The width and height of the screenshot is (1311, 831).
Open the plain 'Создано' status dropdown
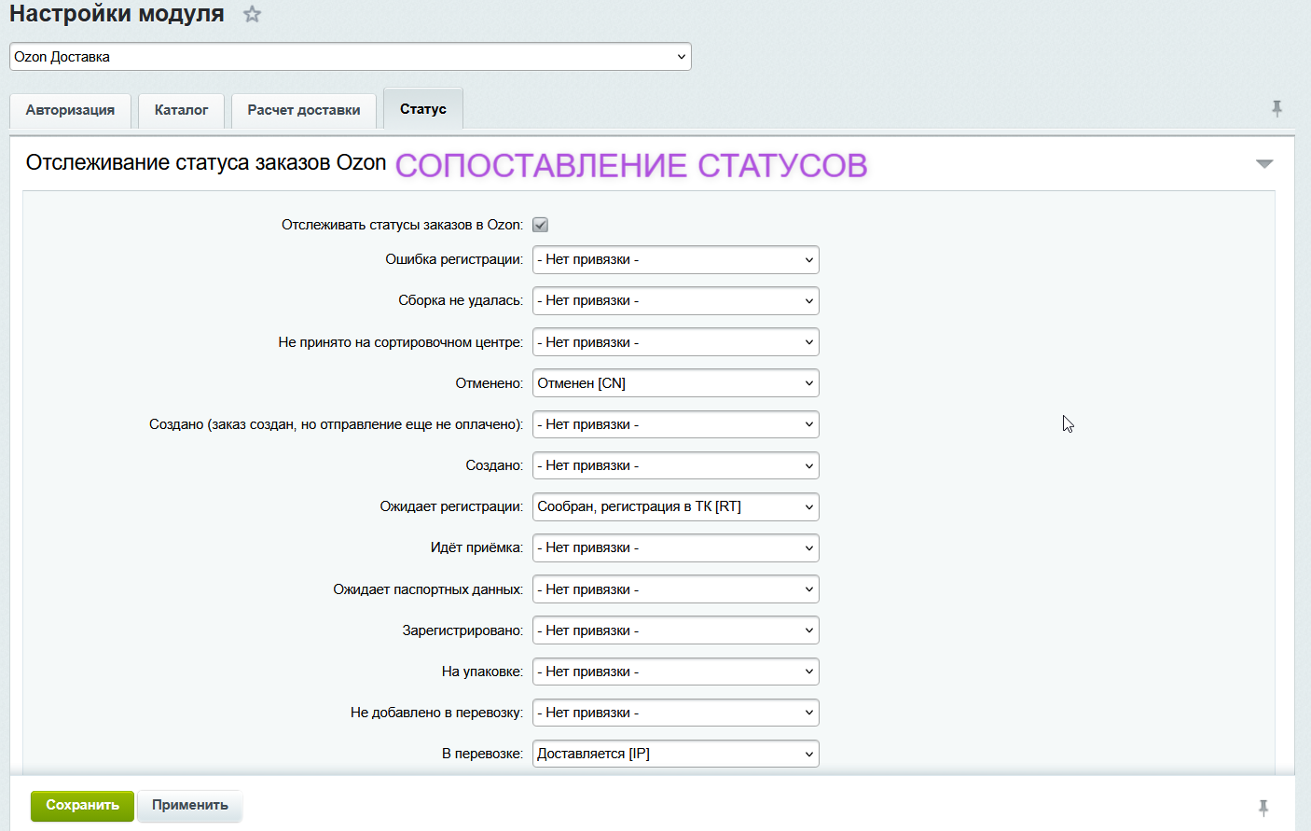[x=676, y=465]
